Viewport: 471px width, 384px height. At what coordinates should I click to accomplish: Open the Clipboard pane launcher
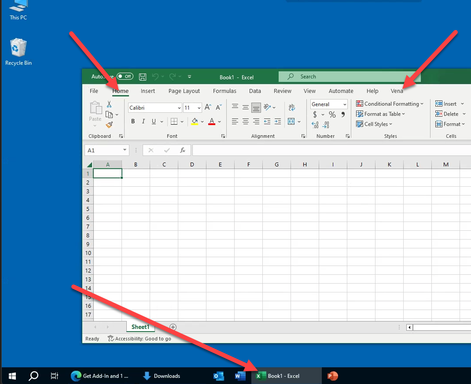[121, 136]
